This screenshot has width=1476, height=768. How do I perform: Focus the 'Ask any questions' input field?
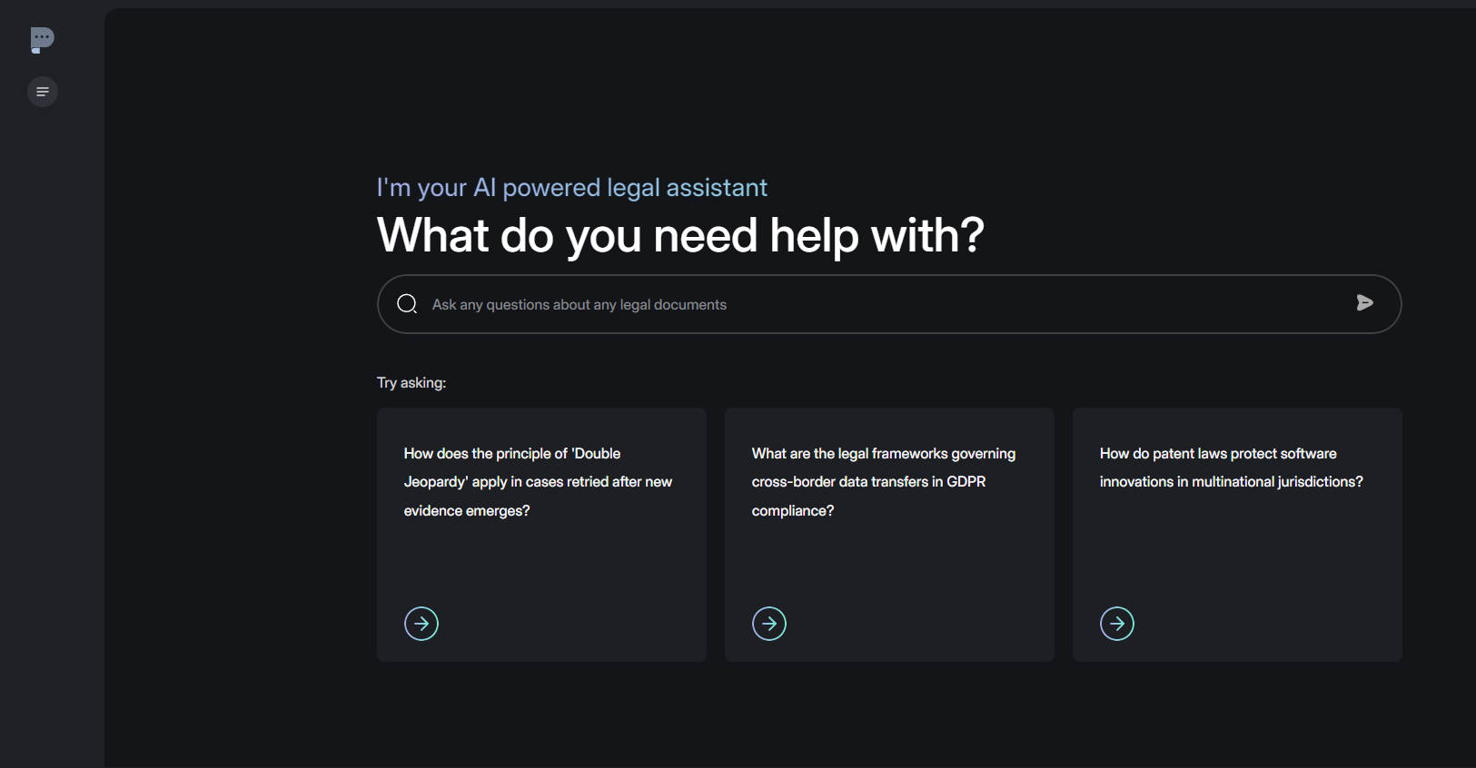817,305
